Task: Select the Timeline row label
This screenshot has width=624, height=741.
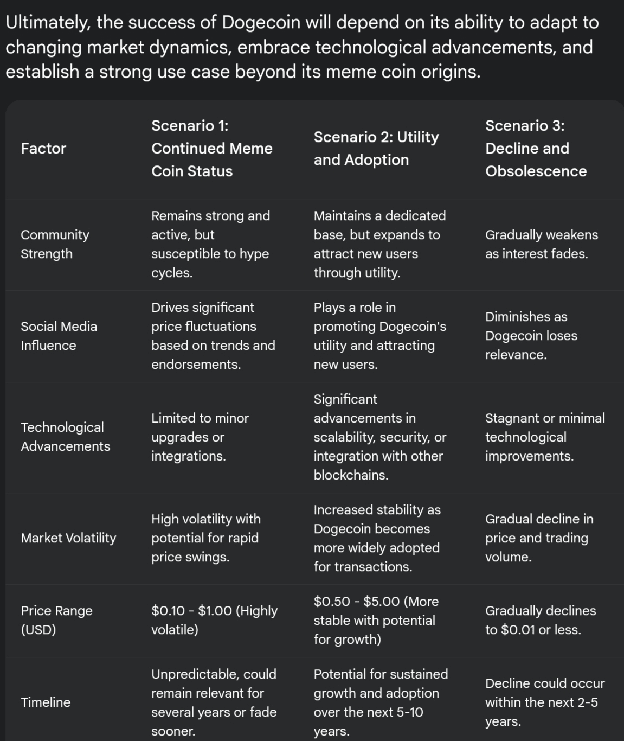Action: coord(46,702)
